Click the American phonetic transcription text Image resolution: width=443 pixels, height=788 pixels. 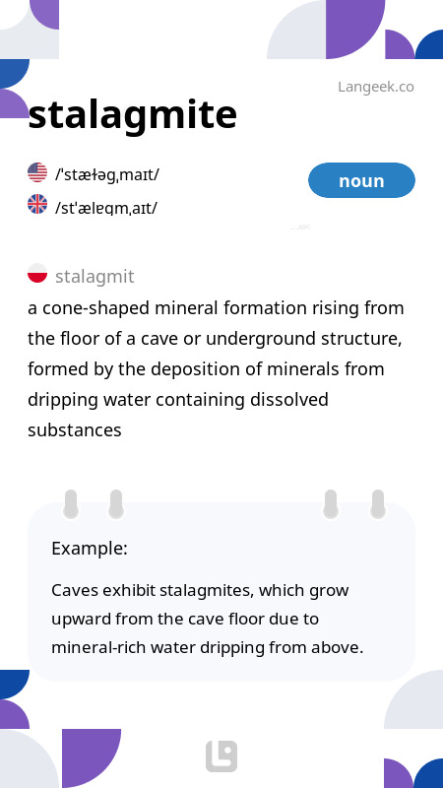107,174
